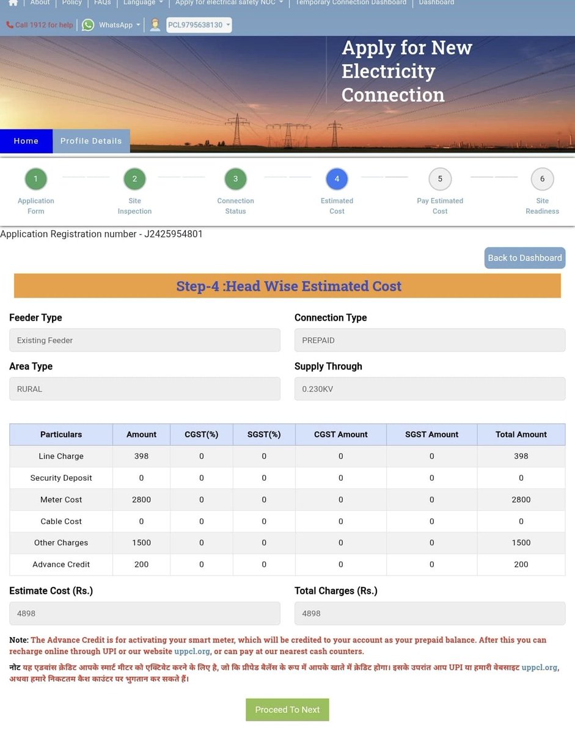
Task: Open the Language dropdown menu
Action: coord(143,3)
